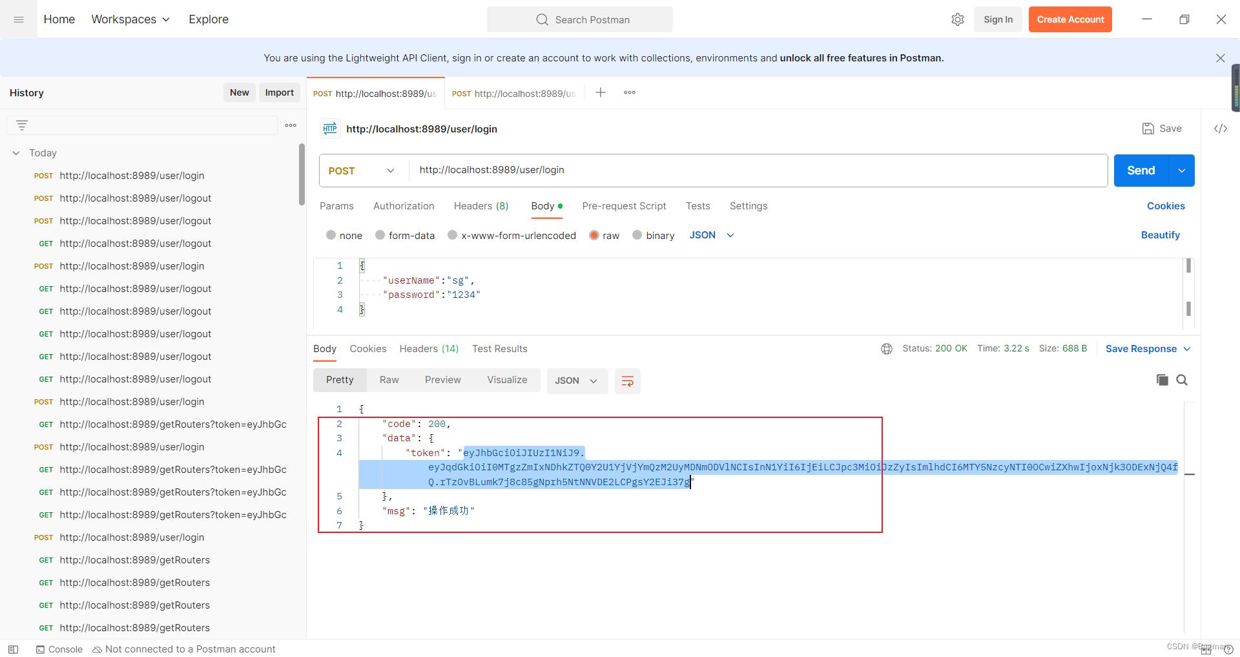This screenshot has width=1240, height=657.
Task: Open the Console from the status bar
Action: tap(59, 649)
